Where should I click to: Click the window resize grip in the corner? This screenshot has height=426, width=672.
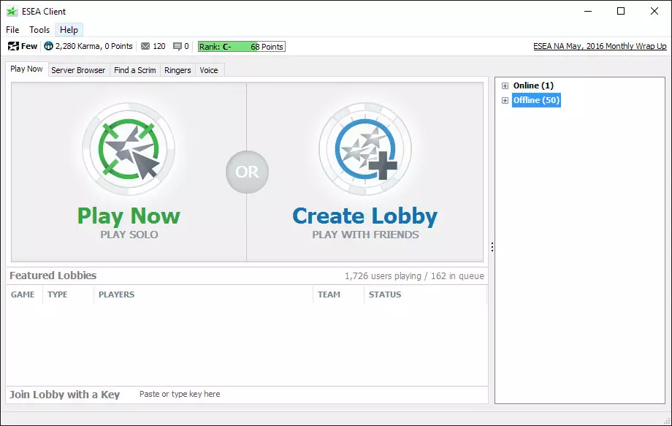(x=667, y=421)
